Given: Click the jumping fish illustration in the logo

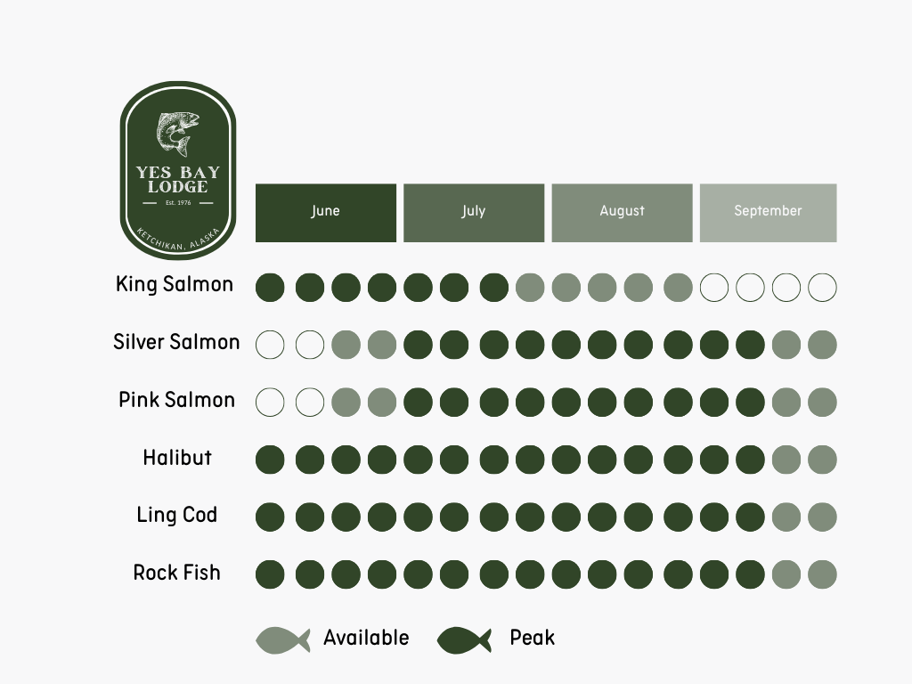Looking at the screenshot, I should (x=177, y=134).
